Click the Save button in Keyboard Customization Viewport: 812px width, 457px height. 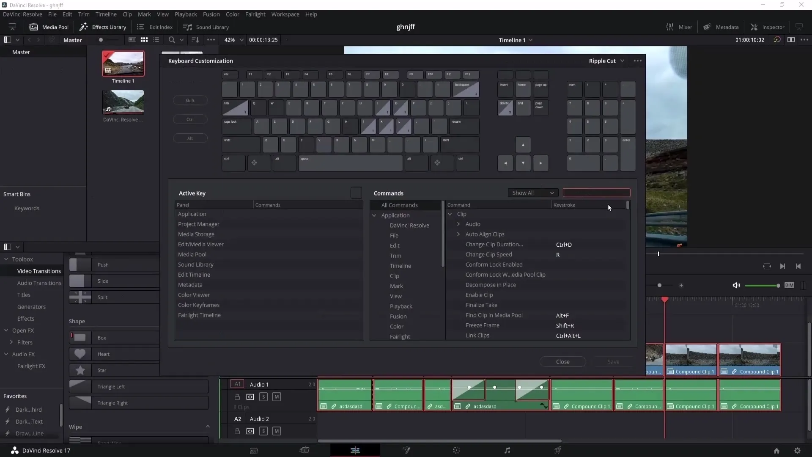pyautogui.click(x=614, y=362)
